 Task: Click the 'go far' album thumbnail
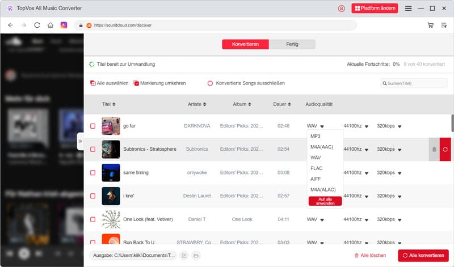point(111,126)
